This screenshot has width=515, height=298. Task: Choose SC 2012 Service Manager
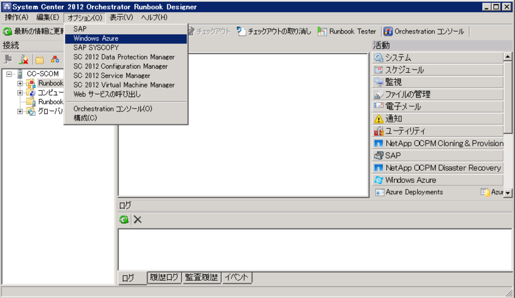[x=126, y=75]
